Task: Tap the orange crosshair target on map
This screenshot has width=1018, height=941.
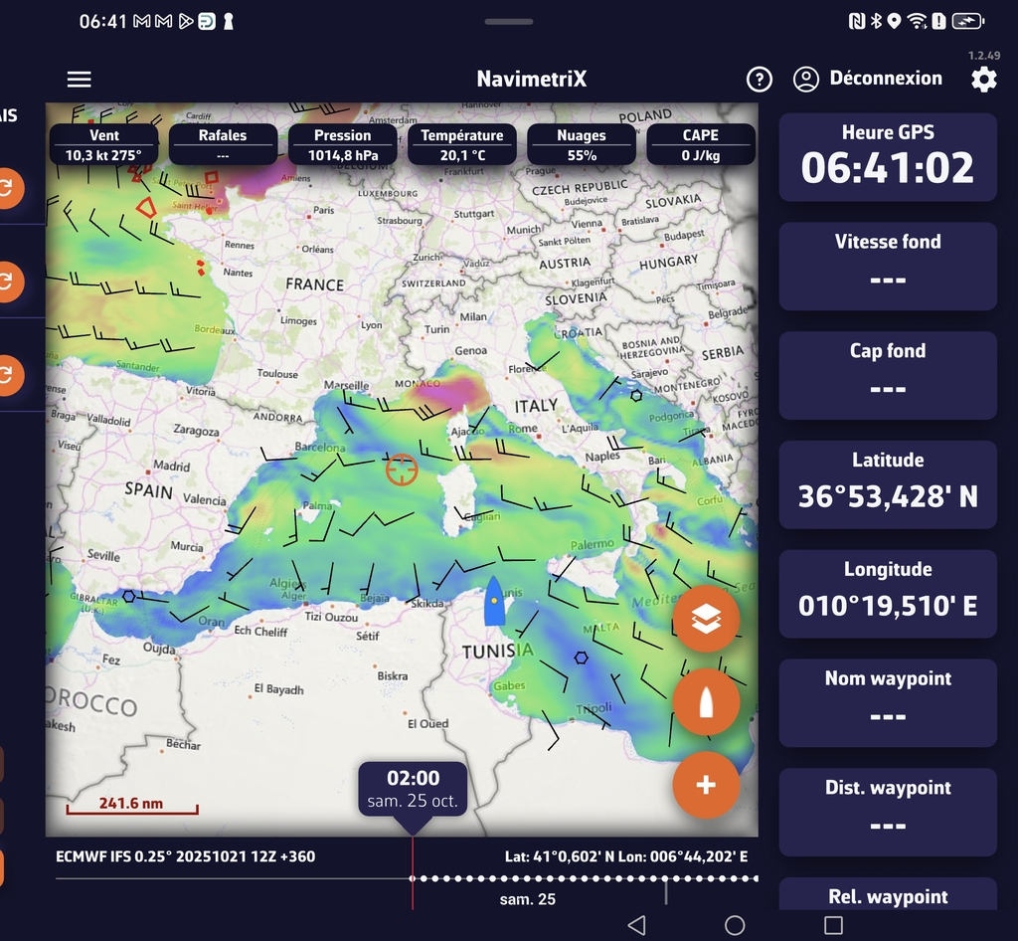Action: tap(402, 469)
